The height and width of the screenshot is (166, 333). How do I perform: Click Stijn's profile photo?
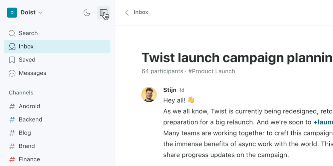tap(149, 94)
